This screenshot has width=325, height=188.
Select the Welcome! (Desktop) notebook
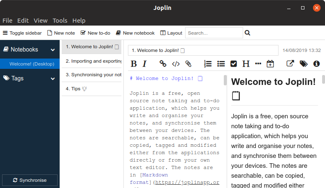30,64
